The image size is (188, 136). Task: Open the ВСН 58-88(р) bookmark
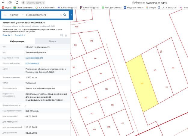[x=90, y=7]
